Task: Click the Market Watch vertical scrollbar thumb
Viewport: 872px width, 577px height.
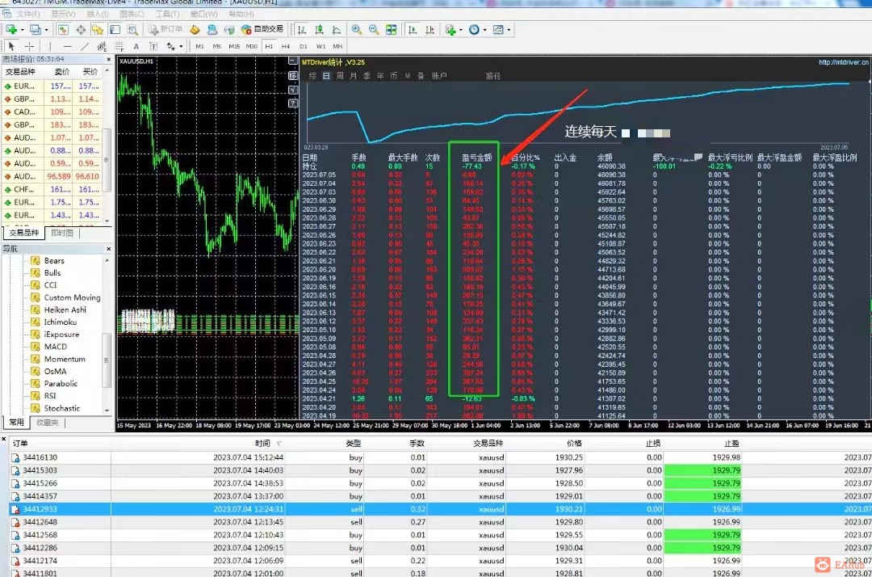Action: click(107, 160)
